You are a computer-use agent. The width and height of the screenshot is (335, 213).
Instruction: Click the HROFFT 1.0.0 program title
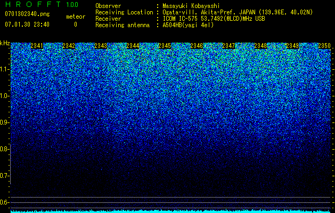coord(42,4)
